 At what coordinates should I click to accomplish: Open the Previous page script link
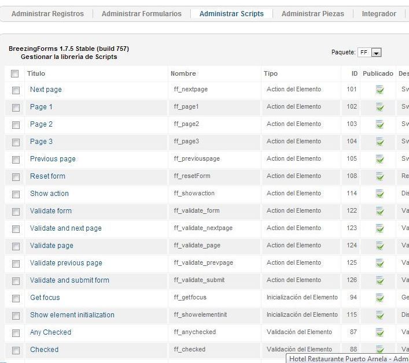point(53,159)
